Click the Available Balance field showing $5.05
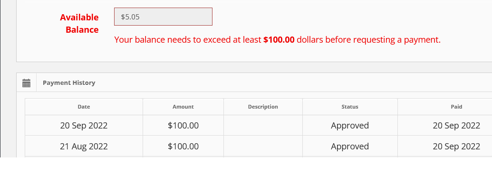Screen dimensions: 492x184 tap(163, 17)
